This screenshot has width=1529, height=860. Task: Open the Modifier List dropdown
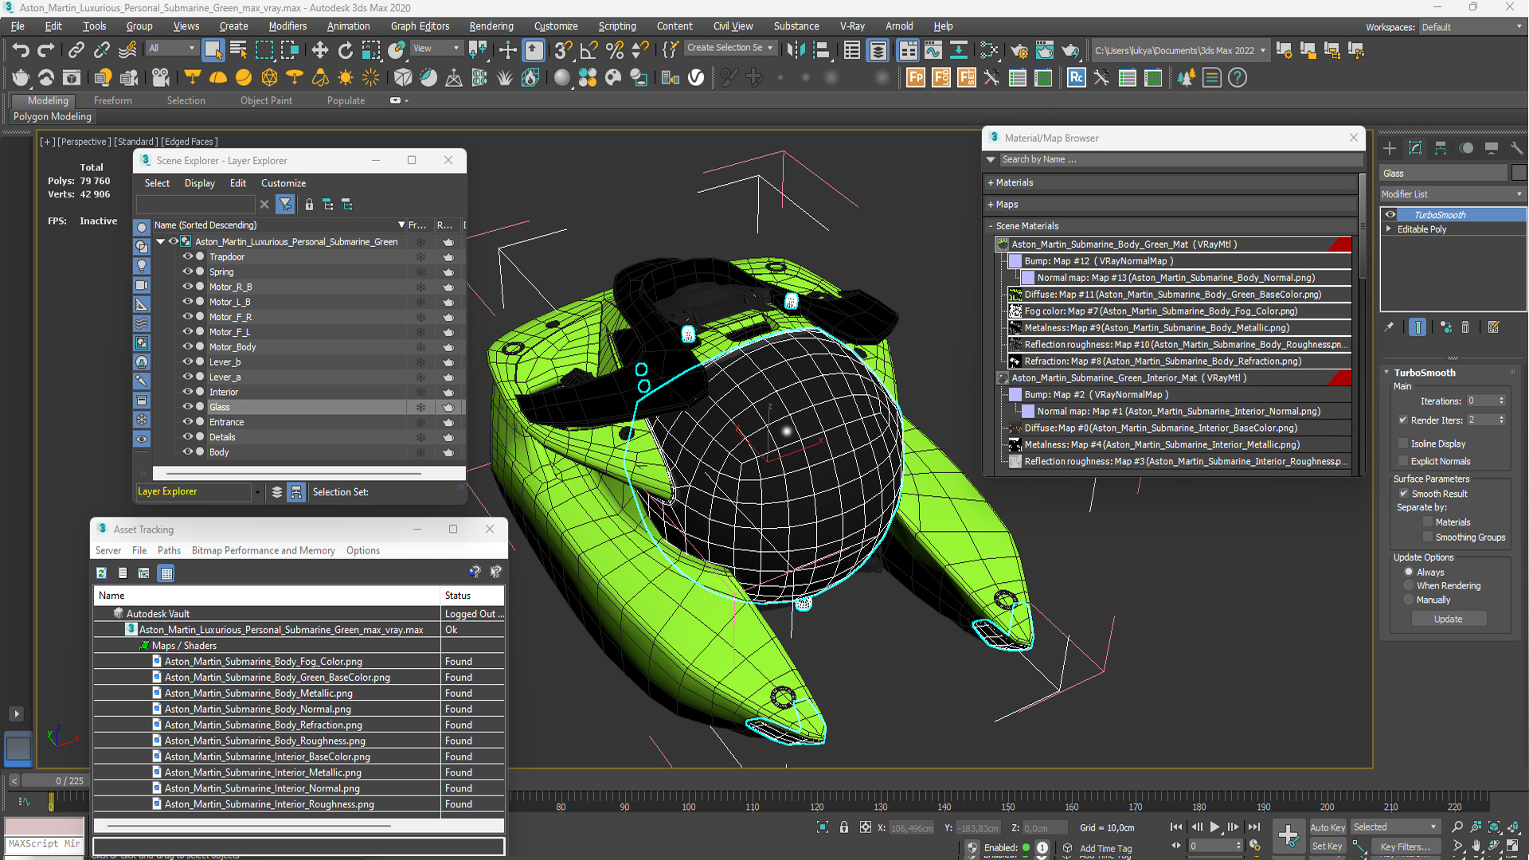pyautogui.click(x=1453, y=194)
